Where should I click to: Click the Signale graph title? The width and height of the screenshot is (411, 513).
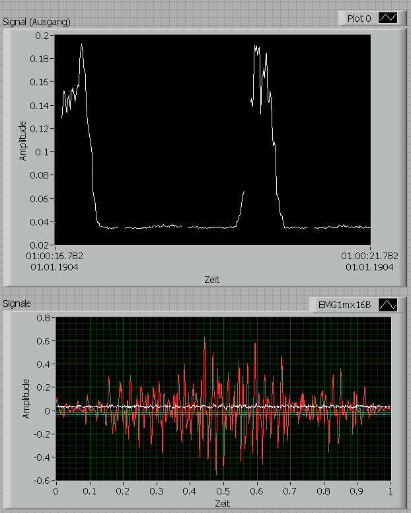(x=17, y=303)
